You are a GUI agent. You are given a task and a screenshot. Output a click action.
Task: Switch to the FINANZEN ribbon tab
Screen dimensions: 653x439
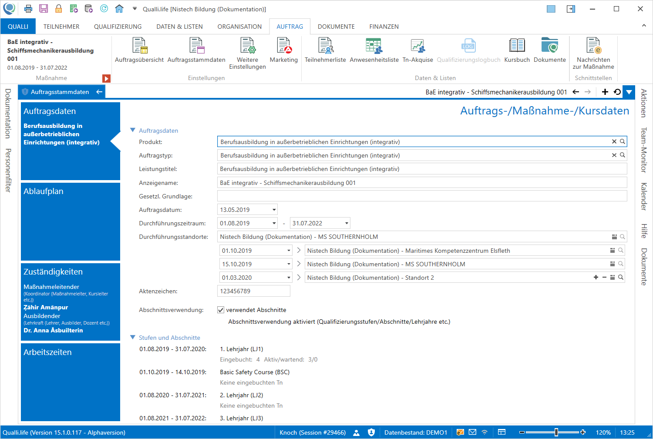point(384,27)
